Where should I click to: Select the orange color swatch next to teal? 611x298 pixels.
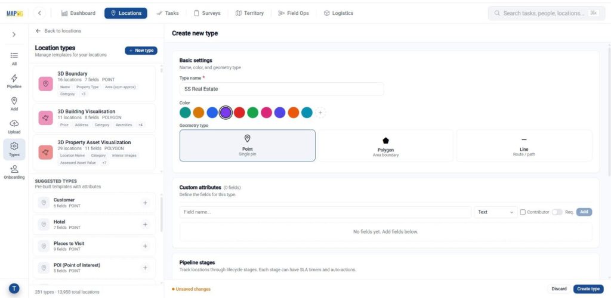point(199,113)
